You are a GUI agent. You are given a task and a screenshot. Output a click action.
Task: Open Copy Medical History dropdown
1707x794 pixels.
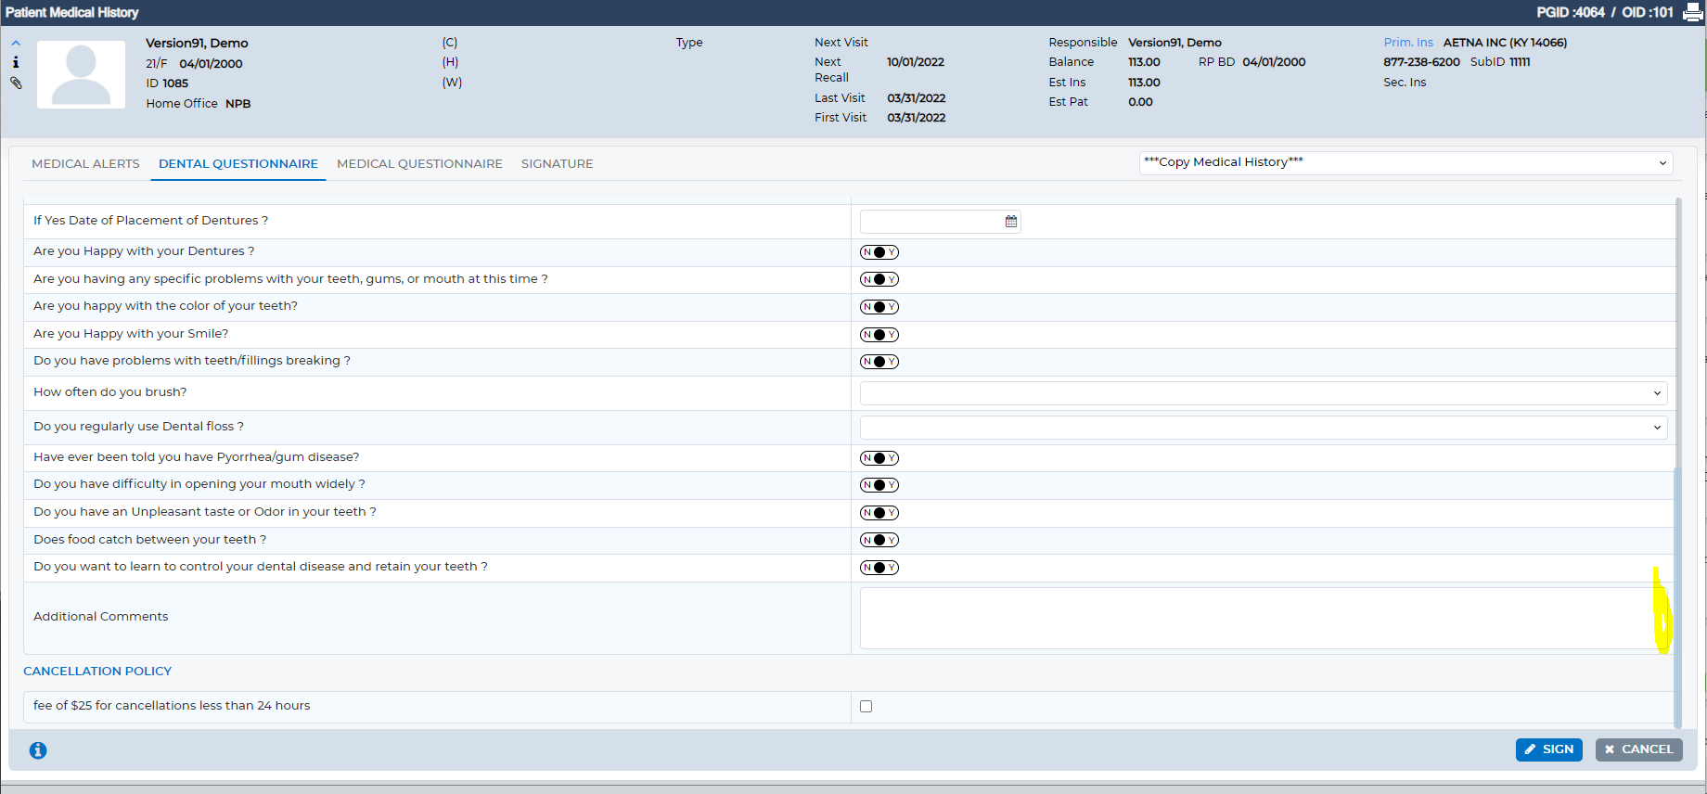coord(1405,162)
